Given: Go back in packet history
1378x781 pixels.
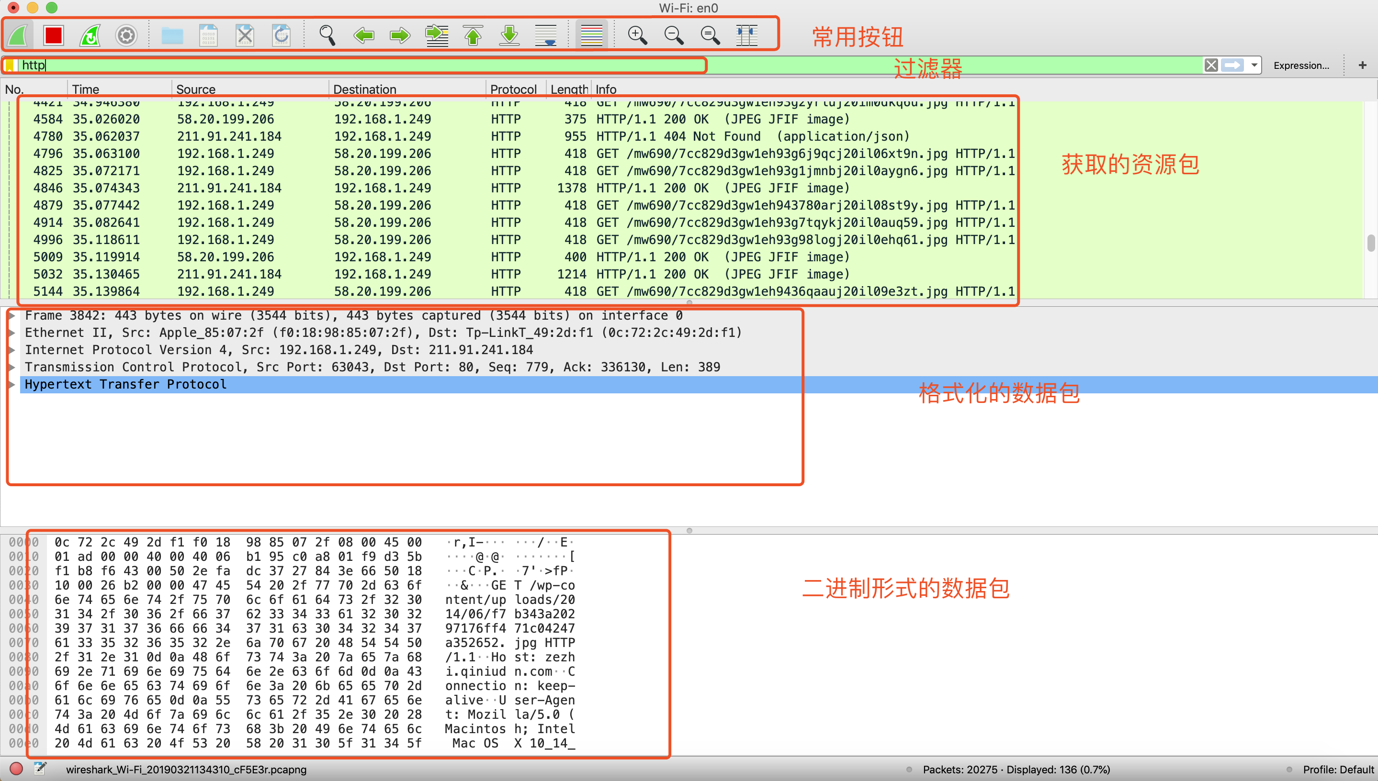Looking at the screenshot, I should (x=364, y=35).
